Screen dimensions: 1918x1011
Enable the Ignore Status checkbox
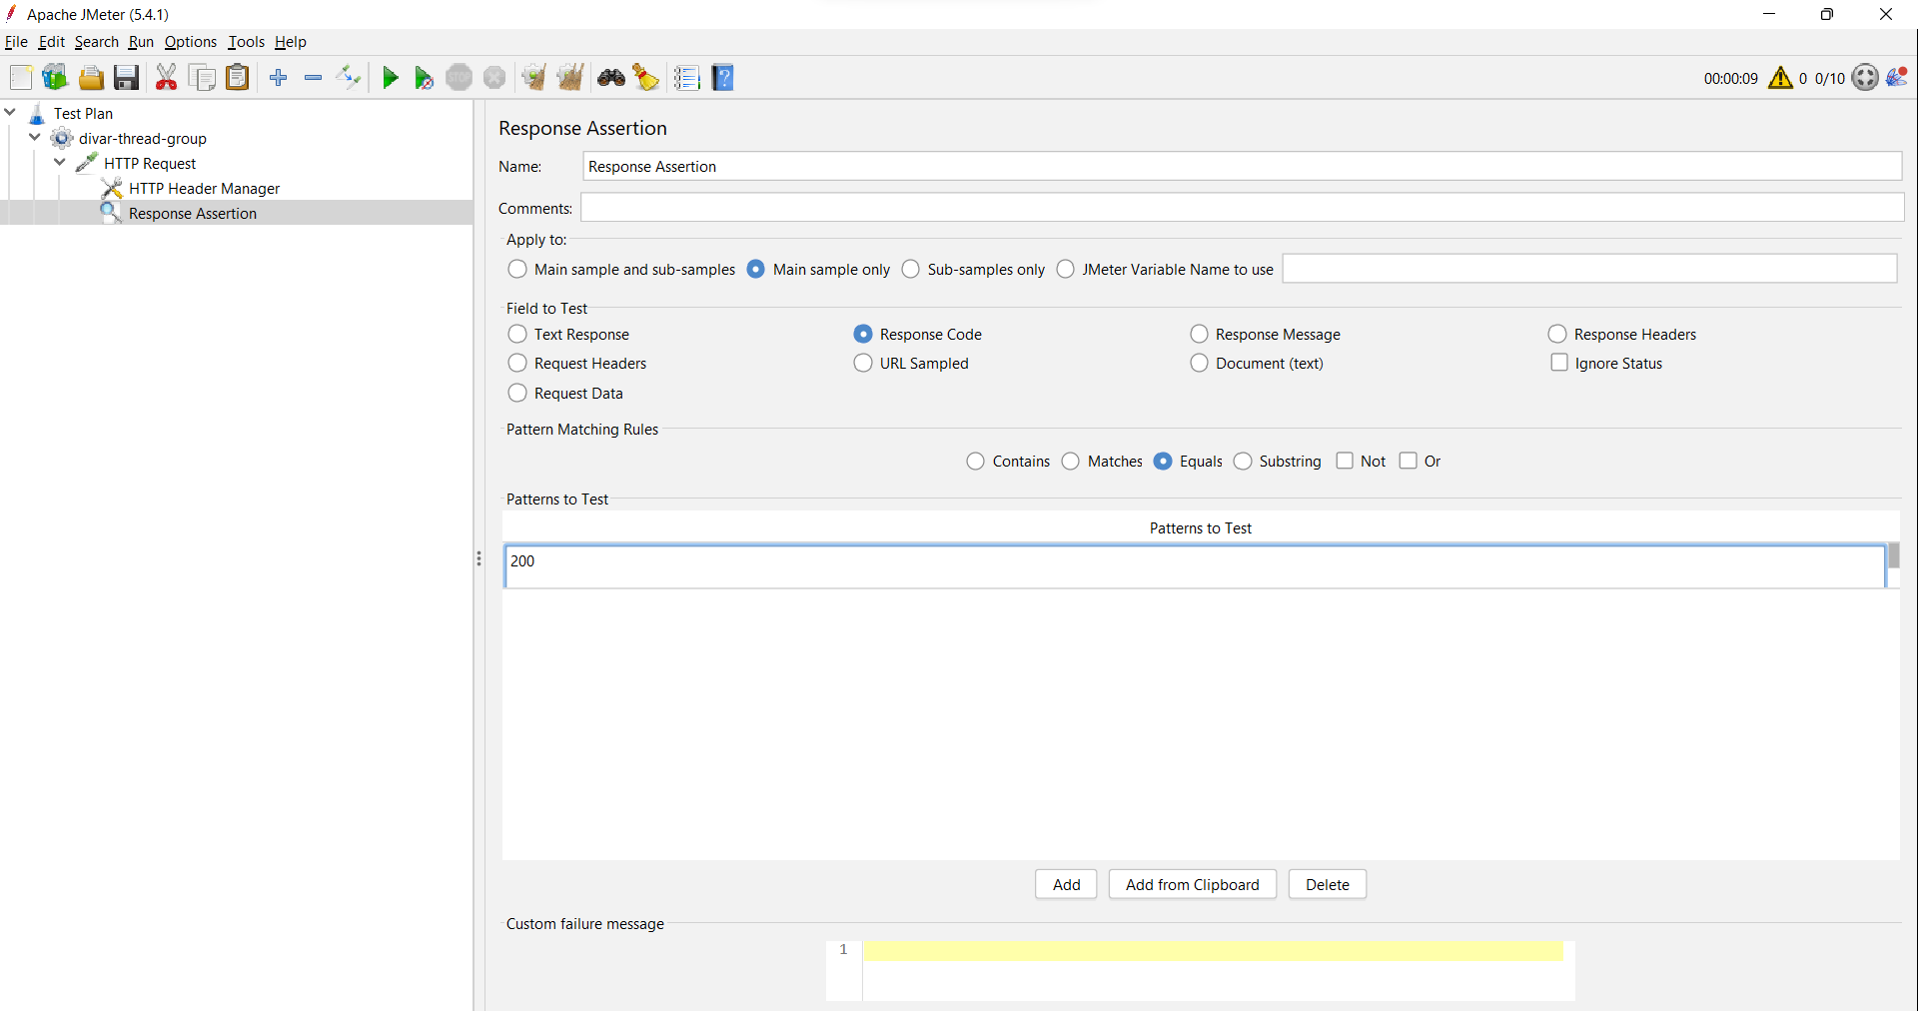tap(1559, 363)
